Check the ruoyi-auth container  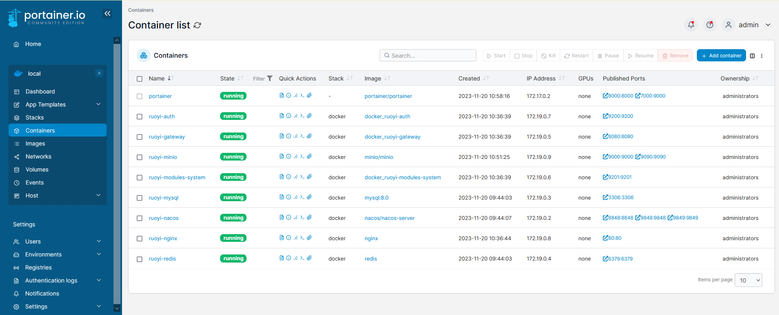140,117
